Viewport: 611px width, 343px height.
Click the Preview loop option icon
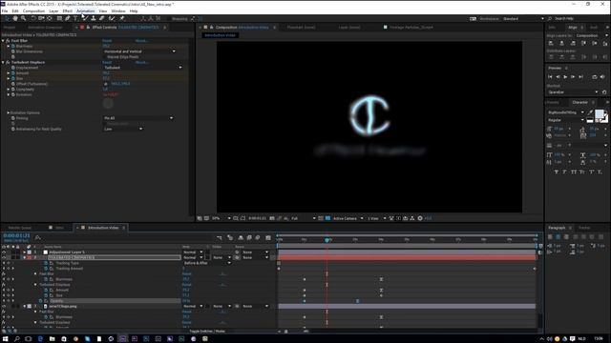[595, 77]
